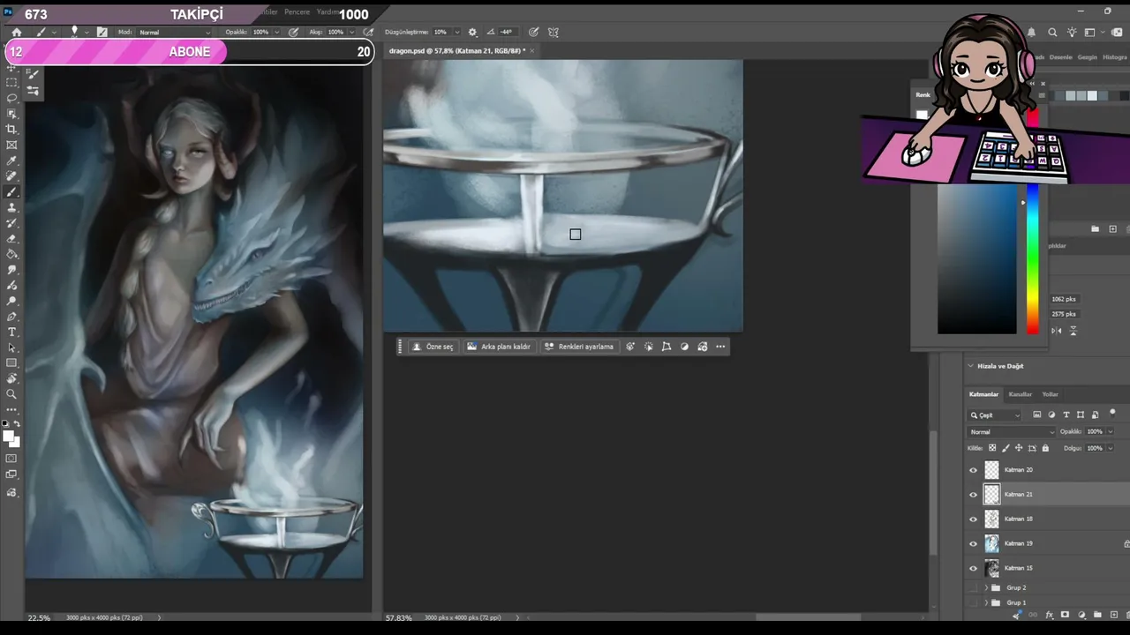Select the Pen tool
The height and width of the screenshot is (635, 1130).
click(11, 317)
